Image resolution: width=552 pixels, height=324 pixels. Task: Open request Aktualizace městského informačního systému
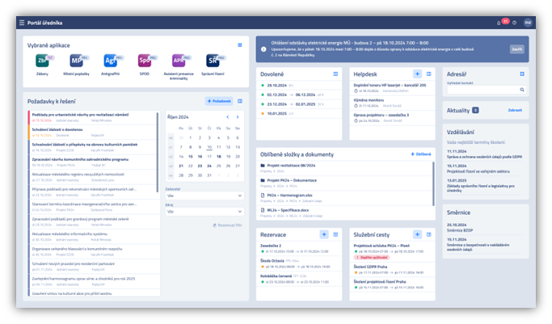94,237
